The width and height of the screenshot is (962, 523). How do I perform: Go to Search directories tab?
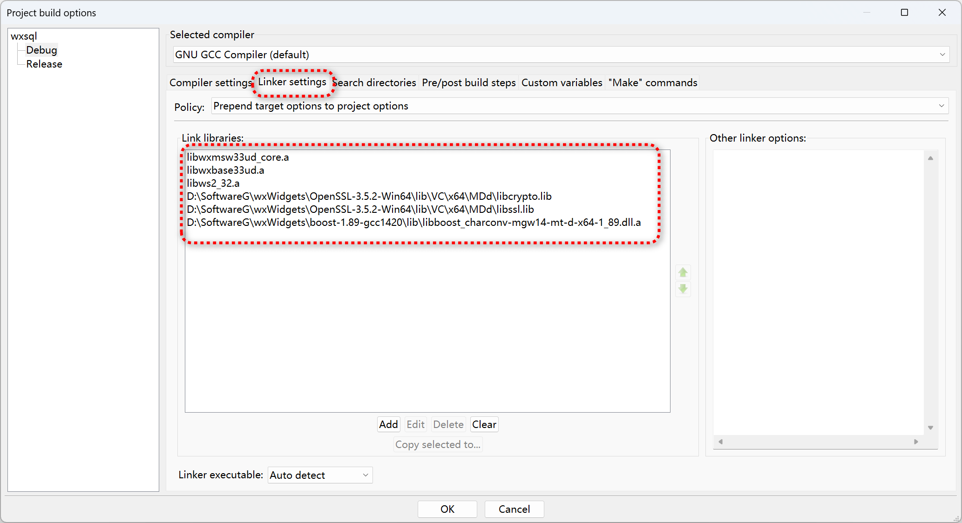click(374, 82)
